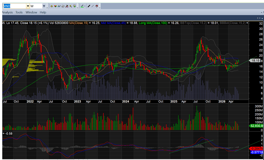Click the red -0.28479 MACD value label

click(257, 149)
